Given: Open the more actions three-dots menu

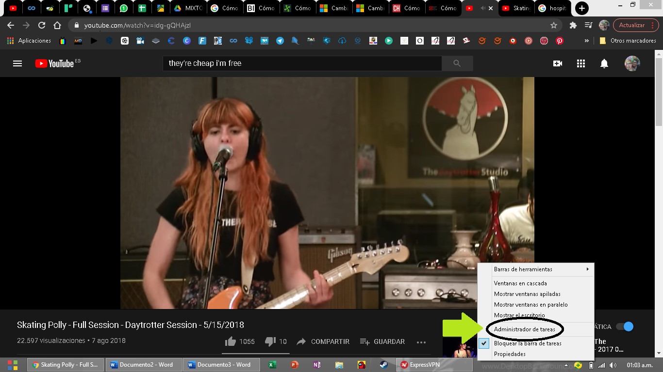Looking at the screenshot, I should (x=421, y=342).
